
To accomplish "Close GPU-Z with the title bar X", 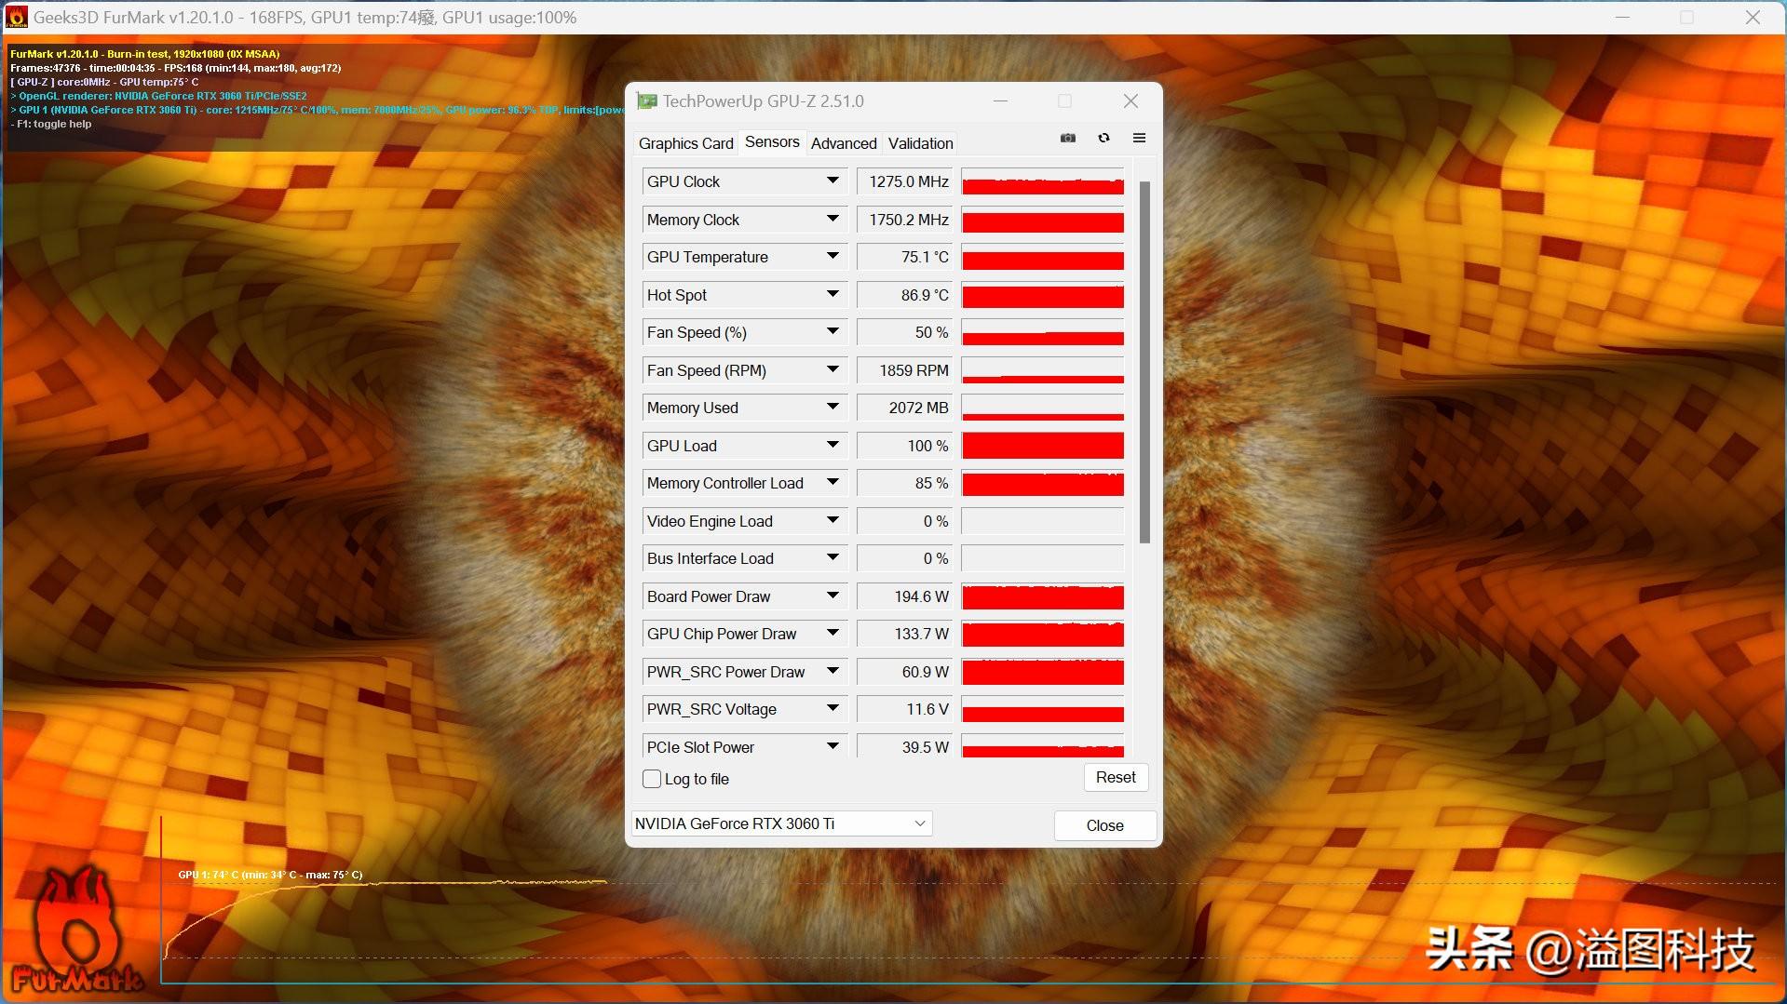I will (1130, 100).
